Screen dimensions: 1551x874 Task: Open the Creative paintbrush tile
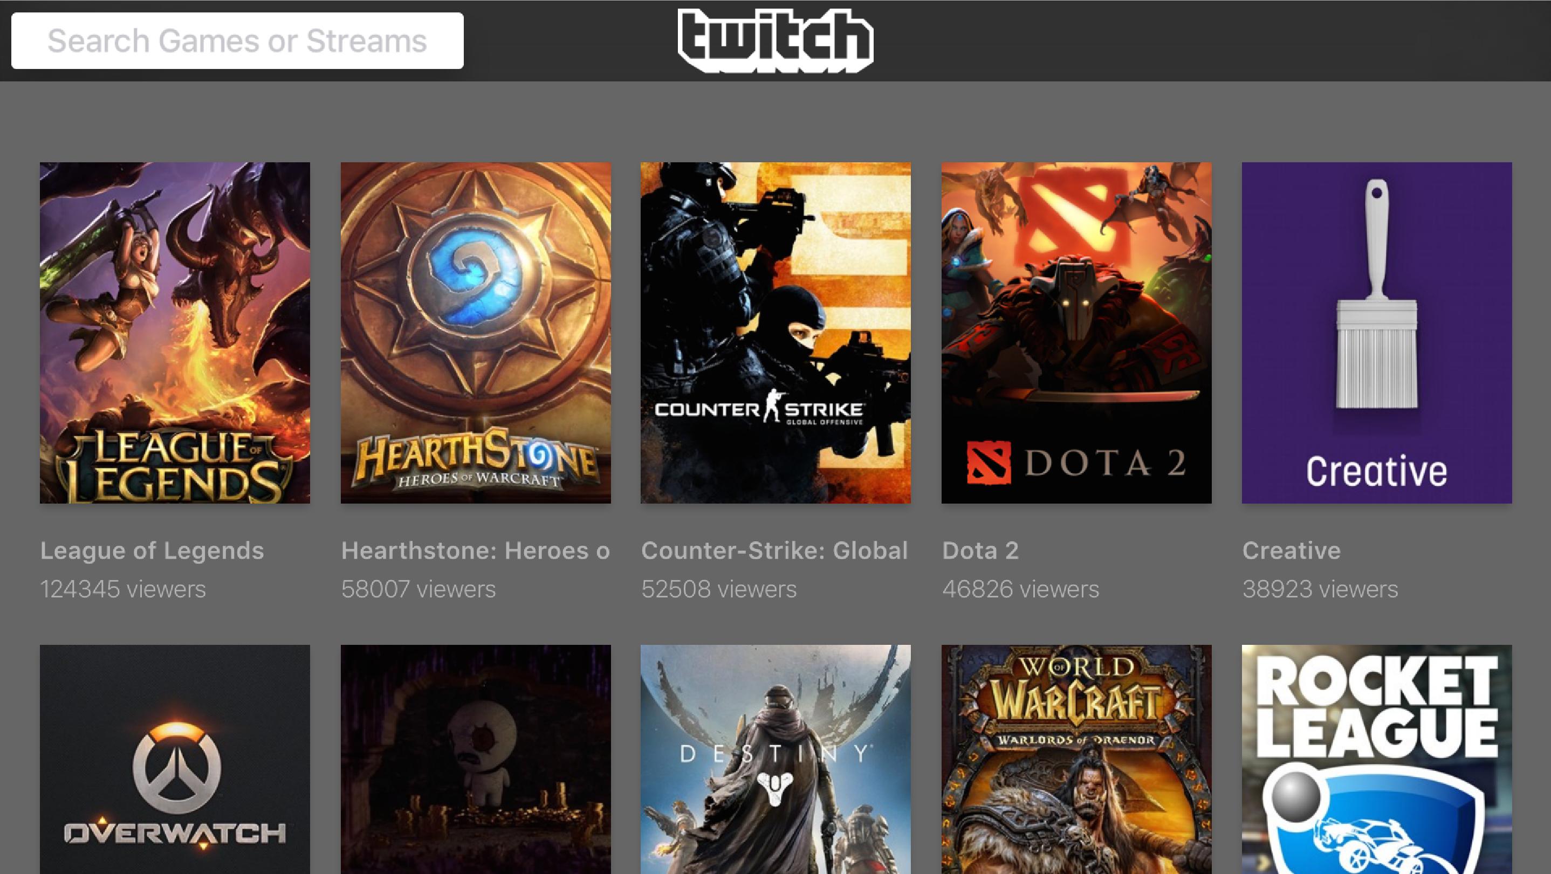1376,332
